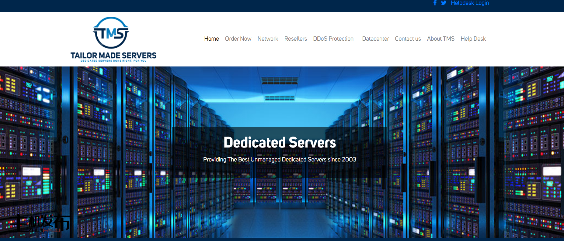564x241 pixels.
Task: Expand the DDoS Protection menu
Action: click(x=333, y=39)
